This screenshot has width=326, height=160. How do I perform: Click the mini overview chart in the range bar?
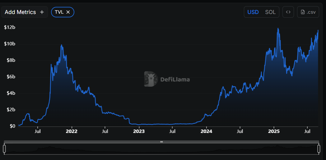[x=161, y=149]
